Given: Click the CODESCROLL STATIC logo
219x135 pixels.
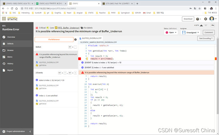Looking at the screenshot, I should [x=10, y=19].
